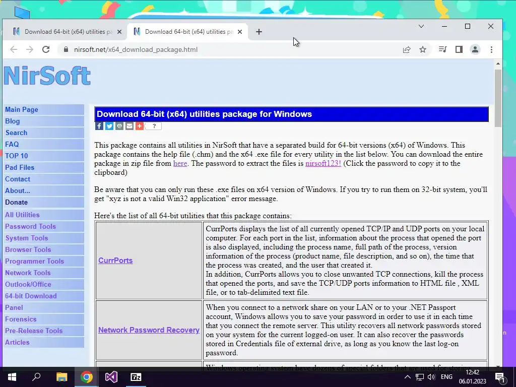Open Password Tools category
Image resolution: width=516 pixels, height=387 pixels.
pyautogui.click(x=30, y=226)
